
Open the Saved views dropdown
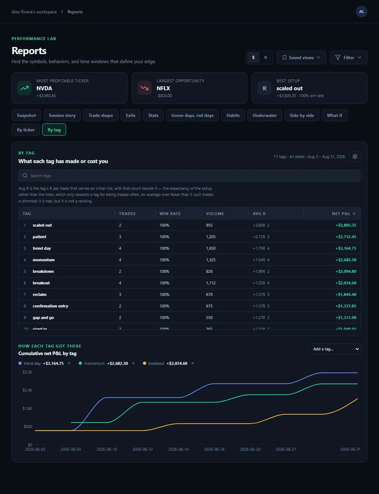(x=301, y=58)
